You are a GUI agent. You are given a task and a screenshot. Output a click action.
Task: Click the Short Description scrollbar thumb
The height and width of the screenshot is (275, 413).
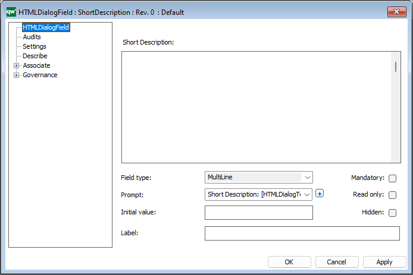click(396, 67)
